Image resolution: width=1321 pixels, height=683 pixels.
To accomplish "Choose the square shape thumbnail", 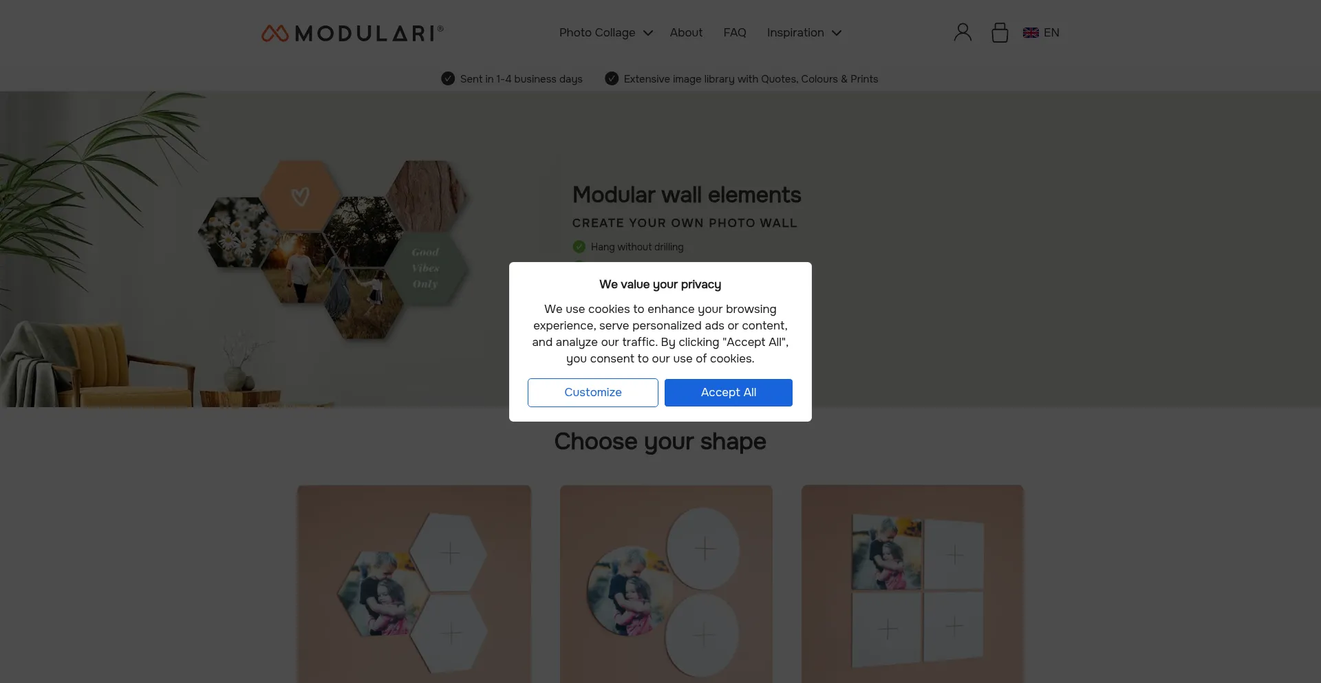I will point(912,585).
